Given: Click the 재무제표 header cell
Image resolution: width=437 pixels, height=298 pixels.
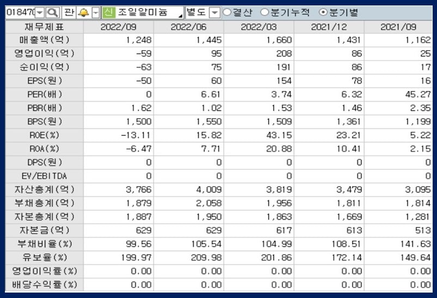Looking at the screenshot, I should coord(44,27).
